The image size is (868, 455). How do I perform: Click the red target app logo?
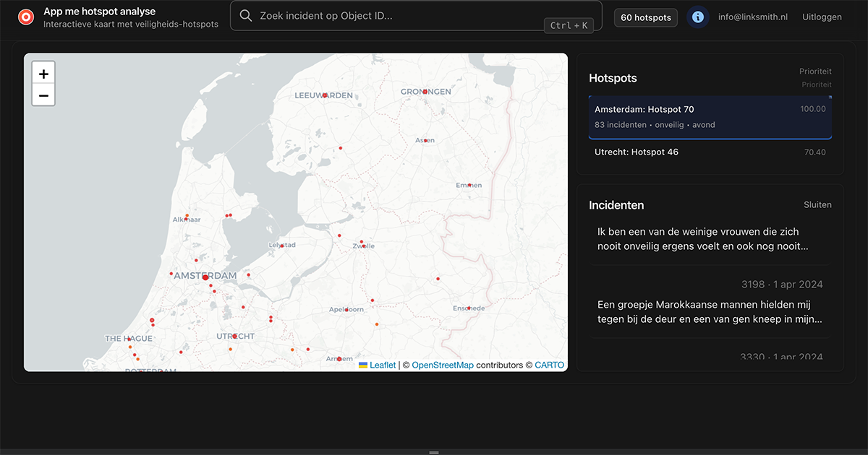click(26, 17)
